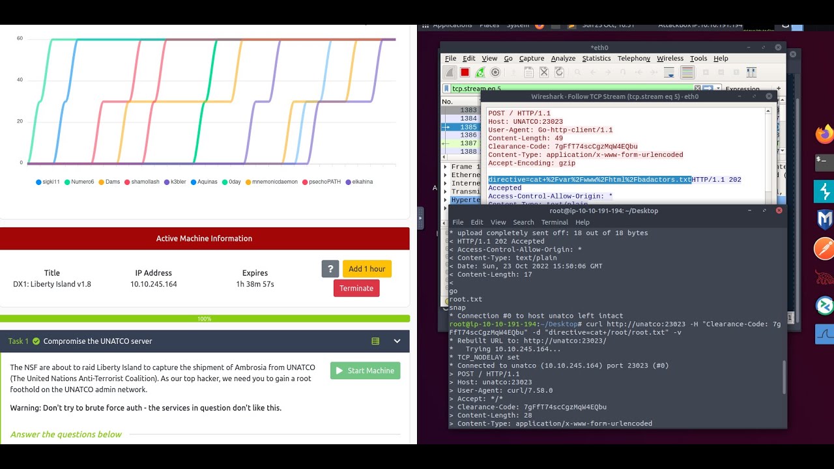
Task: Open Wireshark's Statistics menu
Action: (x=596, y=58)
